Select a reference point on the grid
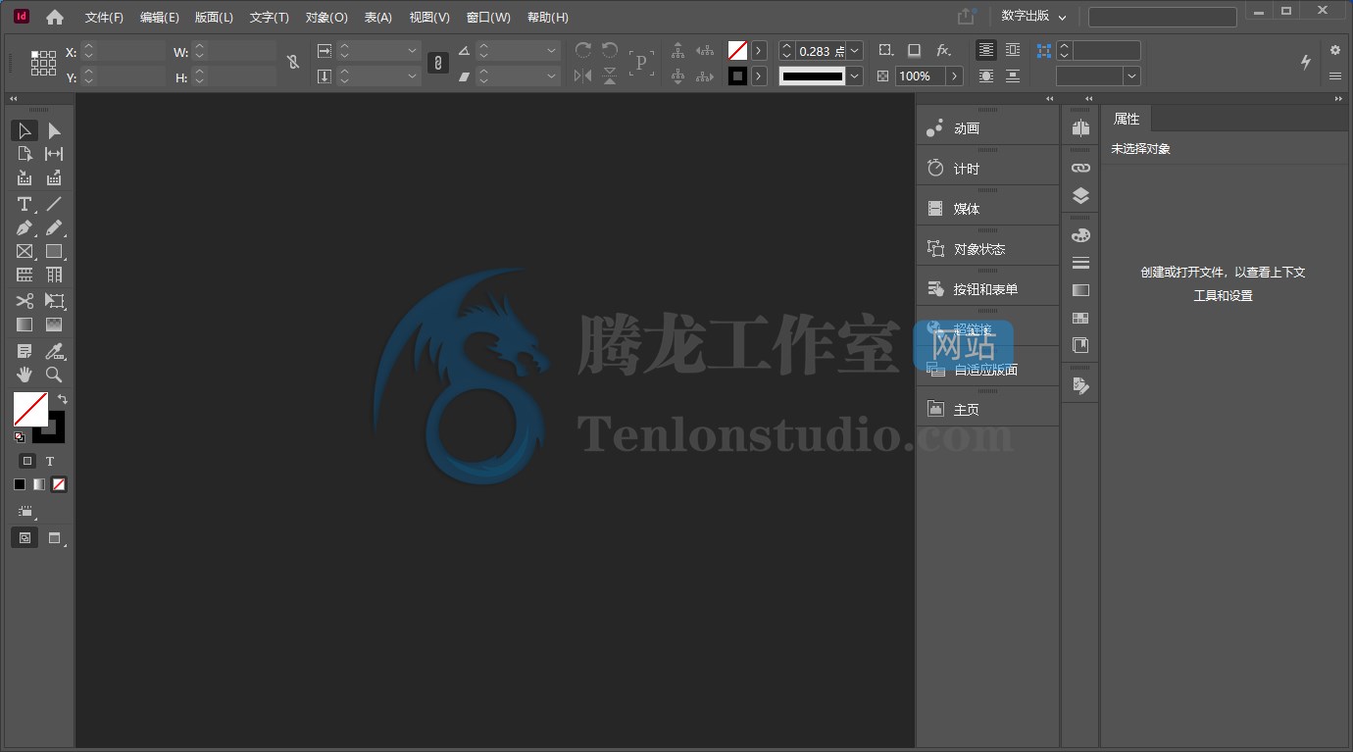Screen dimensions: 1353x752 pos(43,63)
